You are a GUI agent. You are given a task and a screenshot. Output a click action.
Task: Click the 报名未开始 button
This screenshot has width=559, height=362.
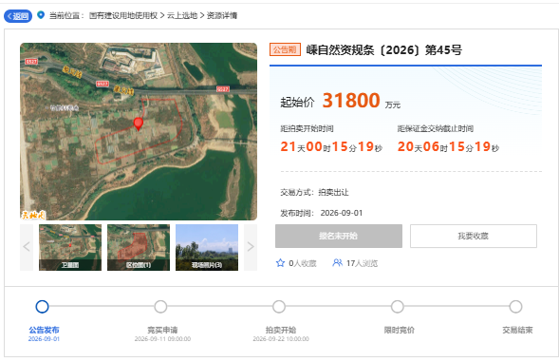(x=339, y=236)
